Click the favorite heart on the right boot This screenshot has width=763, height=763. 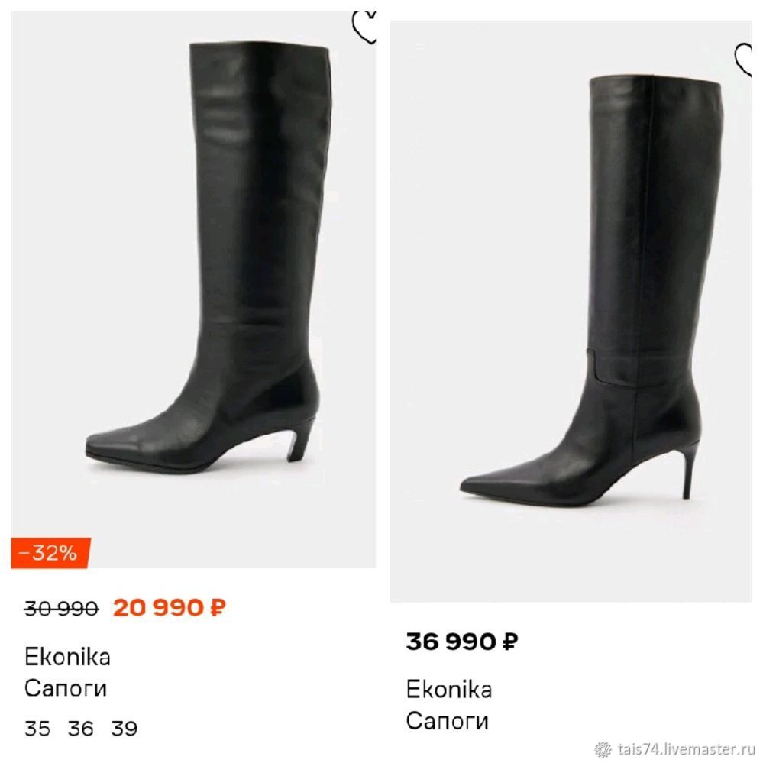[743, 60]
